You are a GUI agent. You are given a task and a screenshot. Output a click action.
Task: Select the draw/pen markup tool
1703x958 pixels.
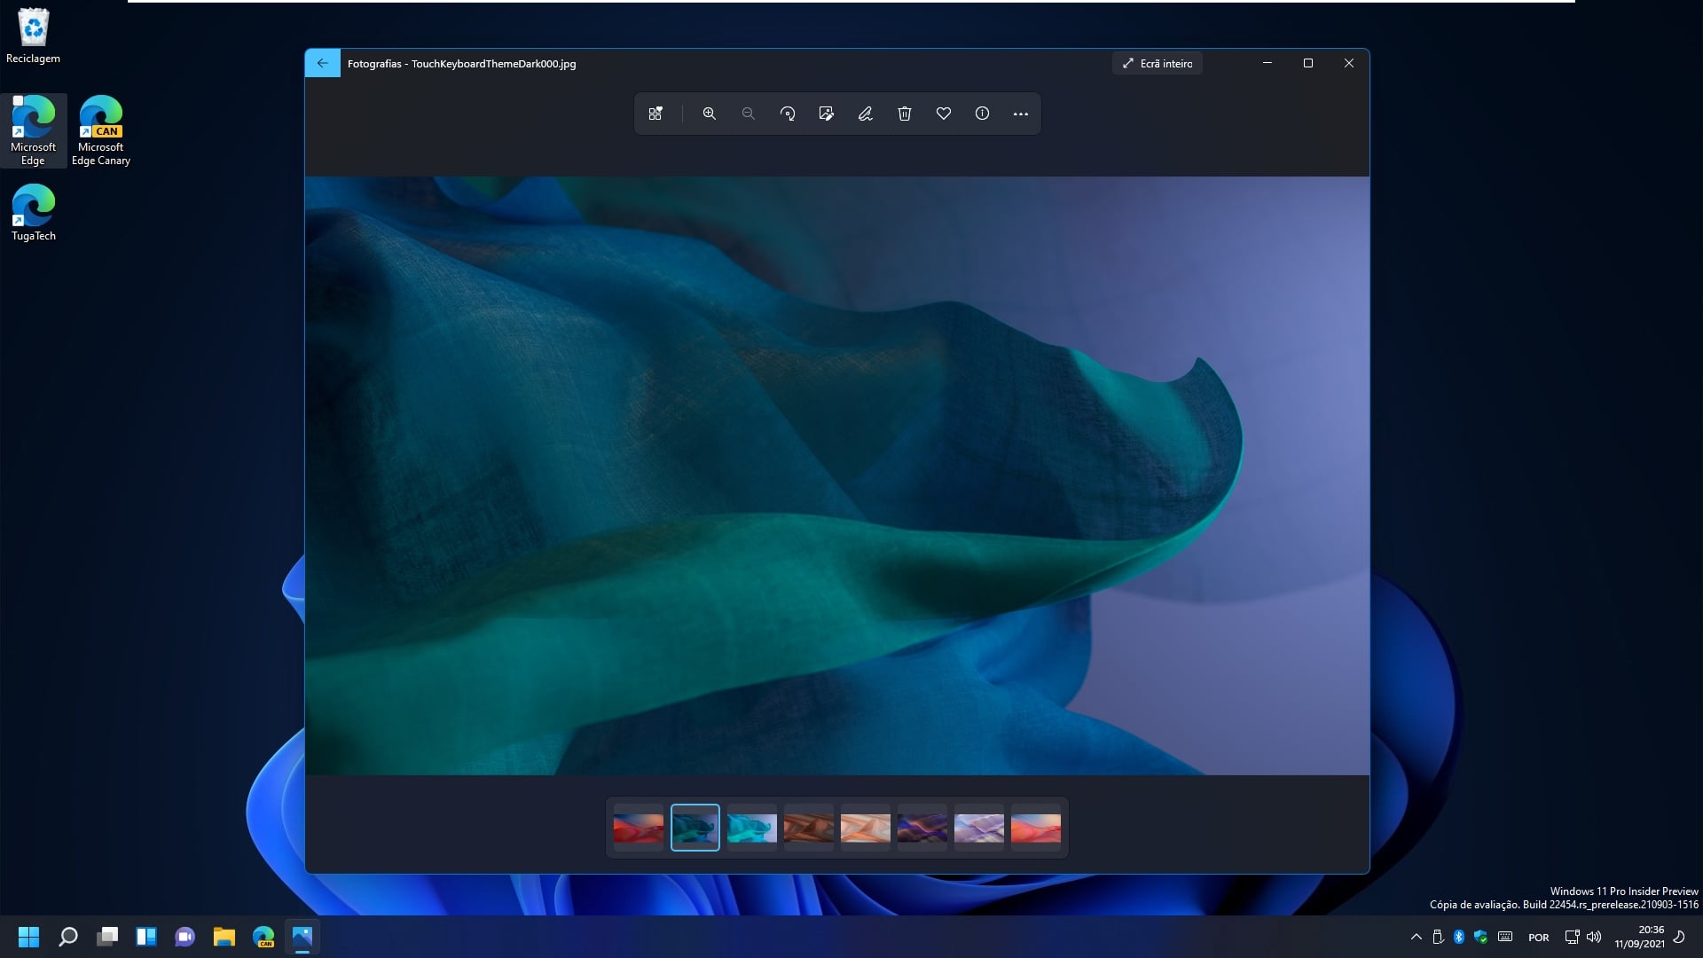(866, 114)
